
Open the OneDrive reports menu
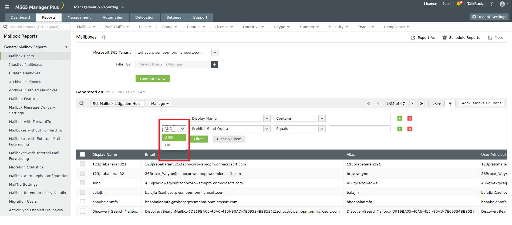(x=253, y=27)
